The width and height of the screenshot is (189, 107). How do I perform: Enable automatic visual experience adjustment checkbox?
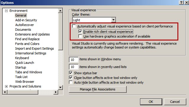pos(74,26)
